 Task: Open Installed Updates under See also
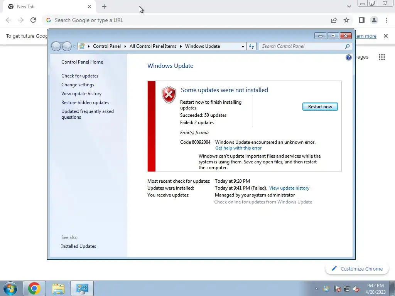79,246
